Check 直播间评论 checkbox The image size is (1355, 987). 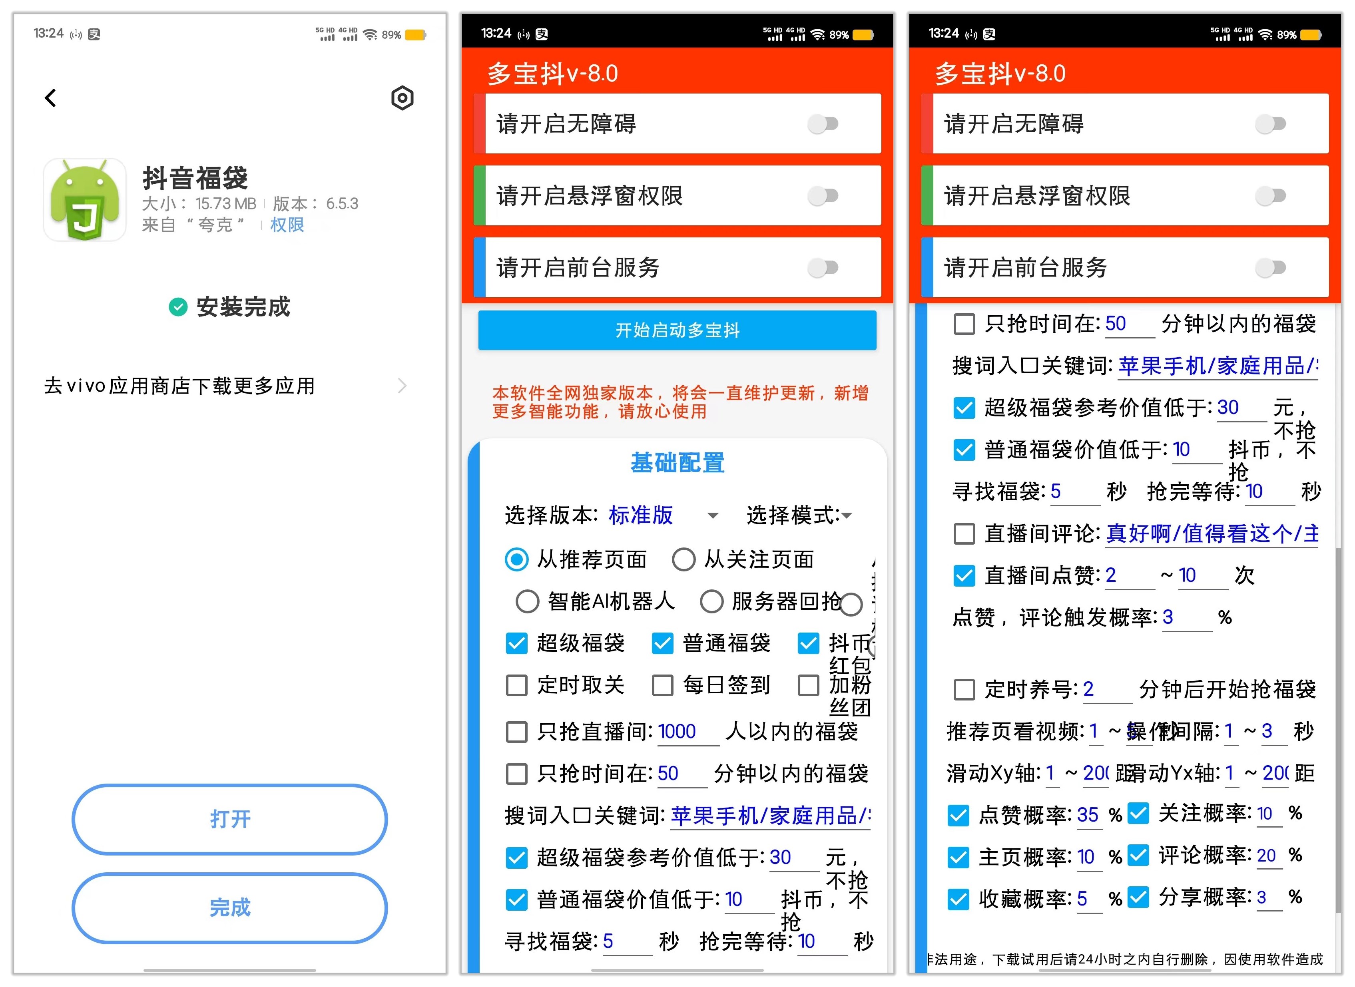pyautogui.click(x=964, y=533)
